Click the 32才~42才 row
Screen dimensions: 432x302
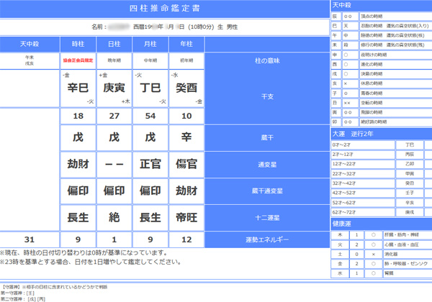(382, 183)
